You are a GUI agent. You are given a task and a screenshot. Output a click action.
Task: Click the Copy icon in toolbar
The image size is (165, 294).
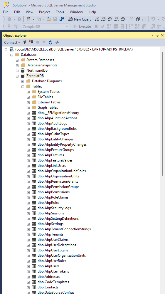click(138, 19)
